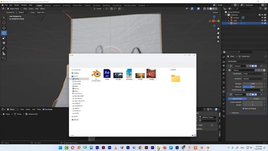268x151 pixels.
Task: Click the After Effects AEP file icon
Action: (107, 74)
